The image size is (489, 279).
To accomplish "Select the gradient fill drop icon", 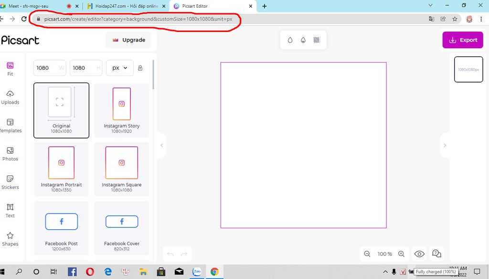I will [x=303, y=40].
